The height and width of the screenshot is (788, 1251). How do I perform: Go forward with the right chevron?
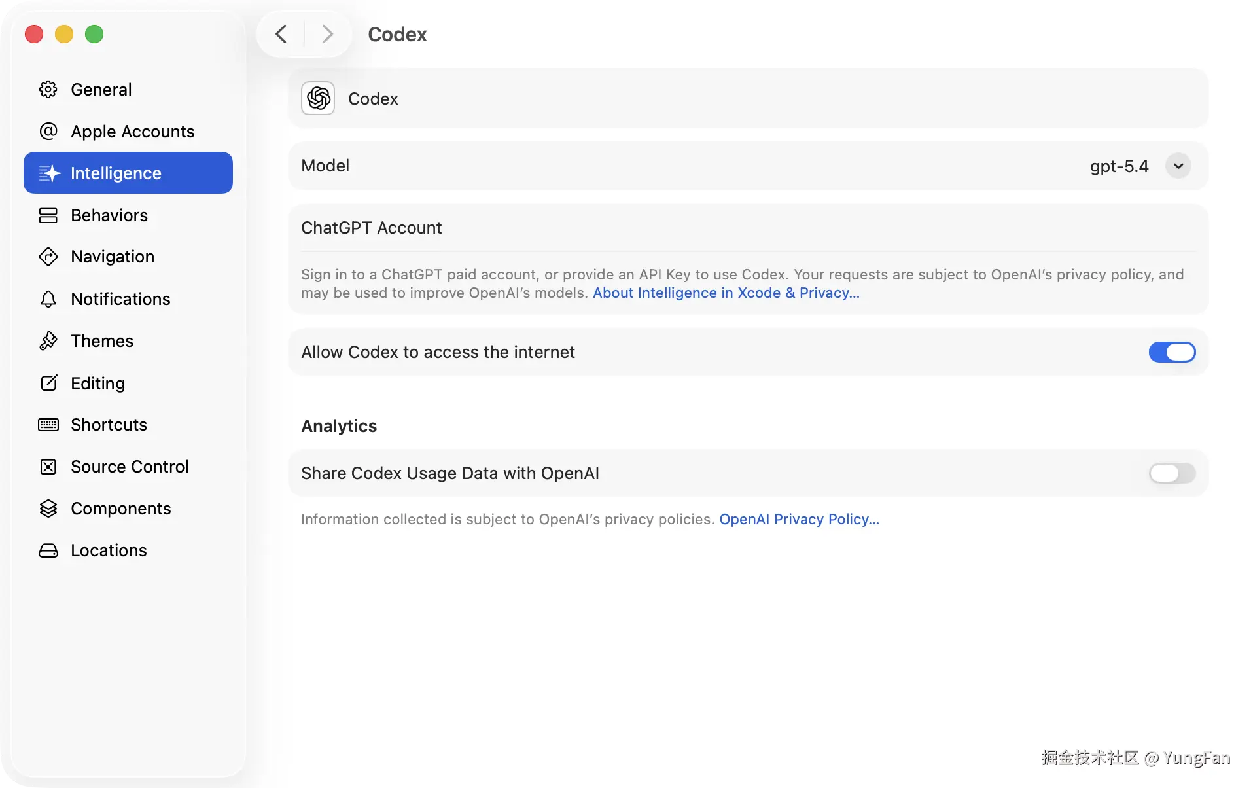[x=327, y=34]
